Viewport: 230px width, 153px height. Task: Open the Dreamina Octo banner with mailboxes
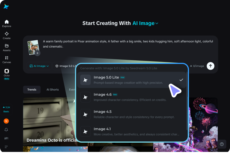[50, 122]
